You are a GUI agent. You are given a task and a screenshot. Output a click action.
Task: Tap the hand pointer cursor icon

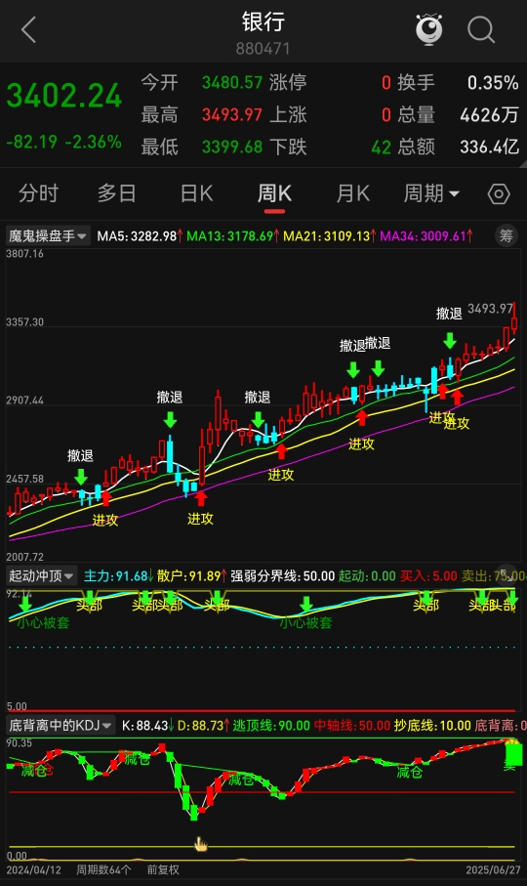(x=201, y=844)
